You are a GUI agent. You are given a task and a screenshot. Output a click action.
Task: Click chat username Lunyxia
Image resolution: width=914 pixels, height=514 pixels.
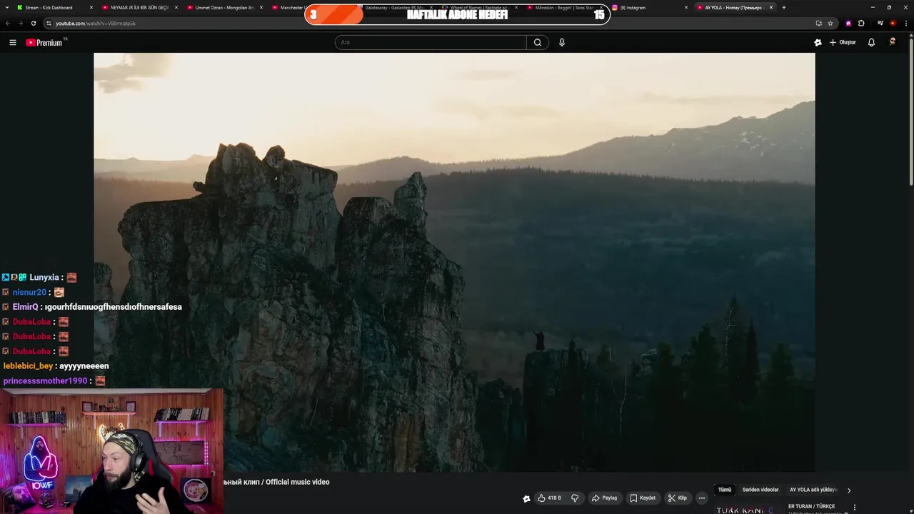click(44, 278)
